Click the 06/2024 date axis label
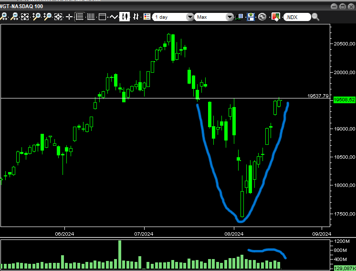The height and width of the screenshot is (271, 356). pyautogui.click(x=64, y=234)
